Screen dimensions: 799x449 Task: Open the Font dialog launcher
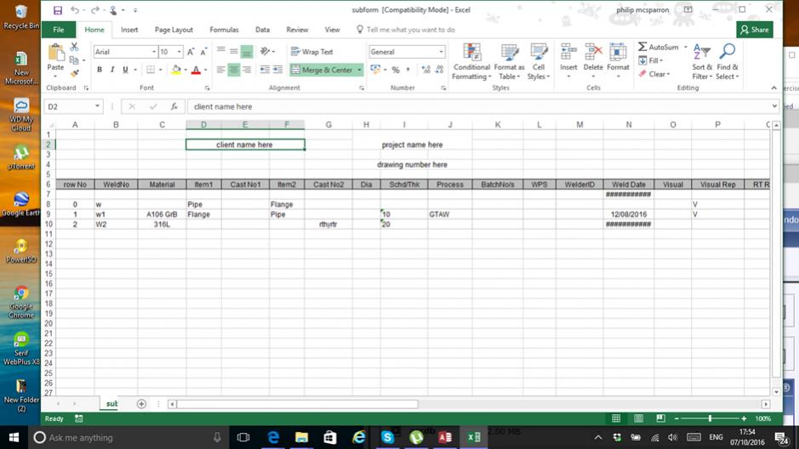[x=208, y=88]
